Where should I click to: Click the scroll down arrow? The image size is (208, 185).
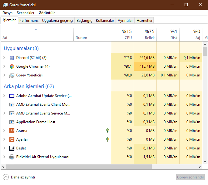click(205, 162)
